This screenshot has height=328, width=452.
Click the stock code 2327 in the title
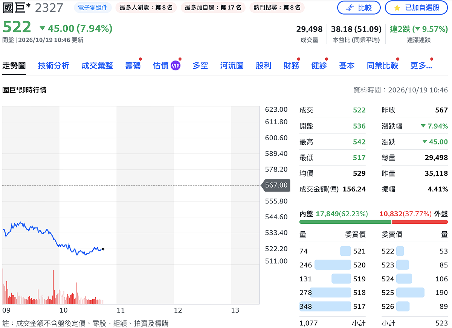coord(49,8)
